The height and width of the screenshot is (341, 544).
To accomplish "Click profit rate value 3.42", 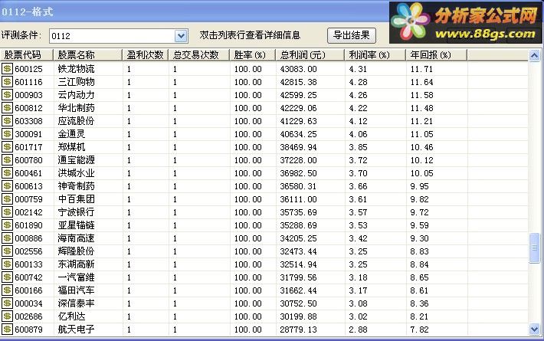I will pyautogui.click(x=358, y=238).
